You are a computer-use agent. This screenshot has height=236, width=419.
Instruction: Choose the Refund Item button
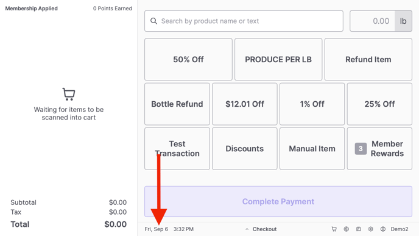coord(368,59)
